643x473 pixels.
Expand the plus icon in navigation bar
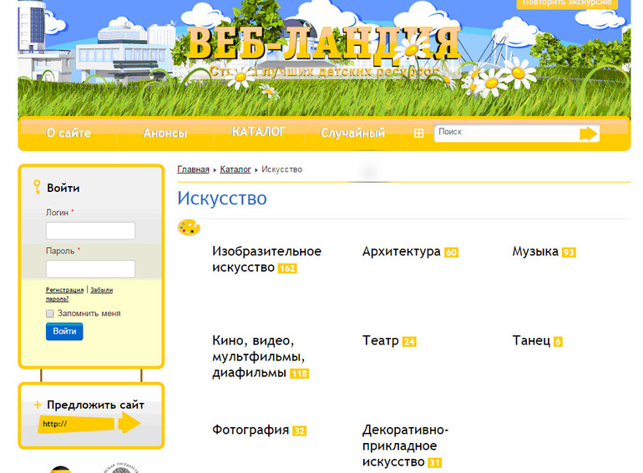pyautogui.click(x=418, y=133)
